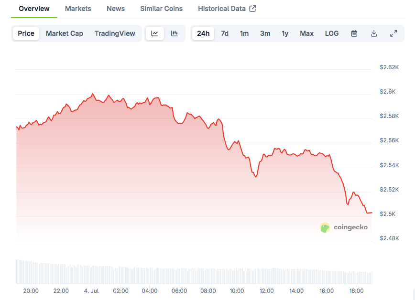Switch to candlestick chart icon
Screen dimensions: 415x300
click(x=175, y=33)
